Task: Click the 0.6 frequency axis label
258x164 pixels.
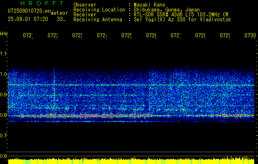Action: (3, 156)
